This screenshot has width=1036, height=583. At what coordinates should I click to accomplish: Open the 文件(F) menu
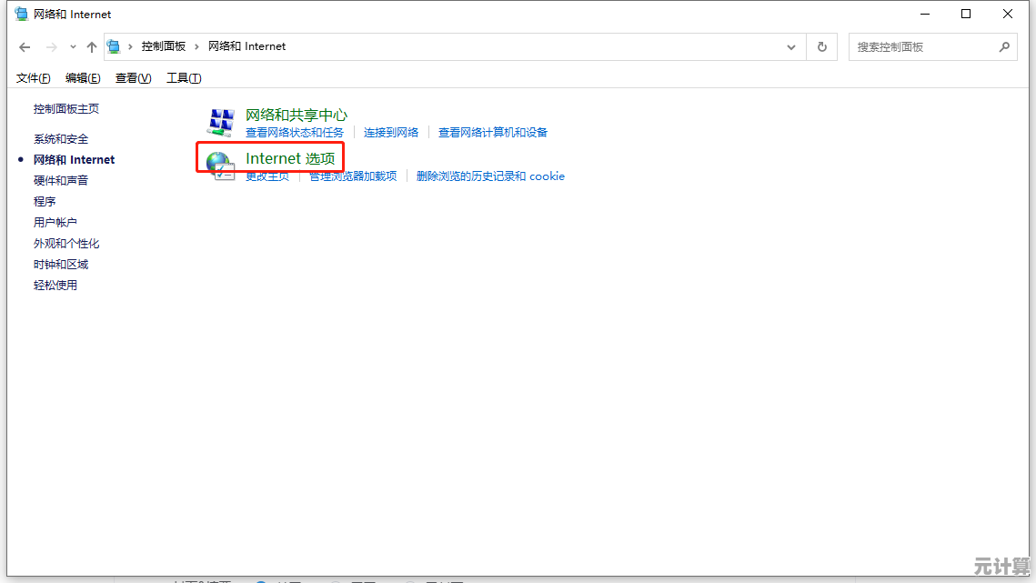34,78
